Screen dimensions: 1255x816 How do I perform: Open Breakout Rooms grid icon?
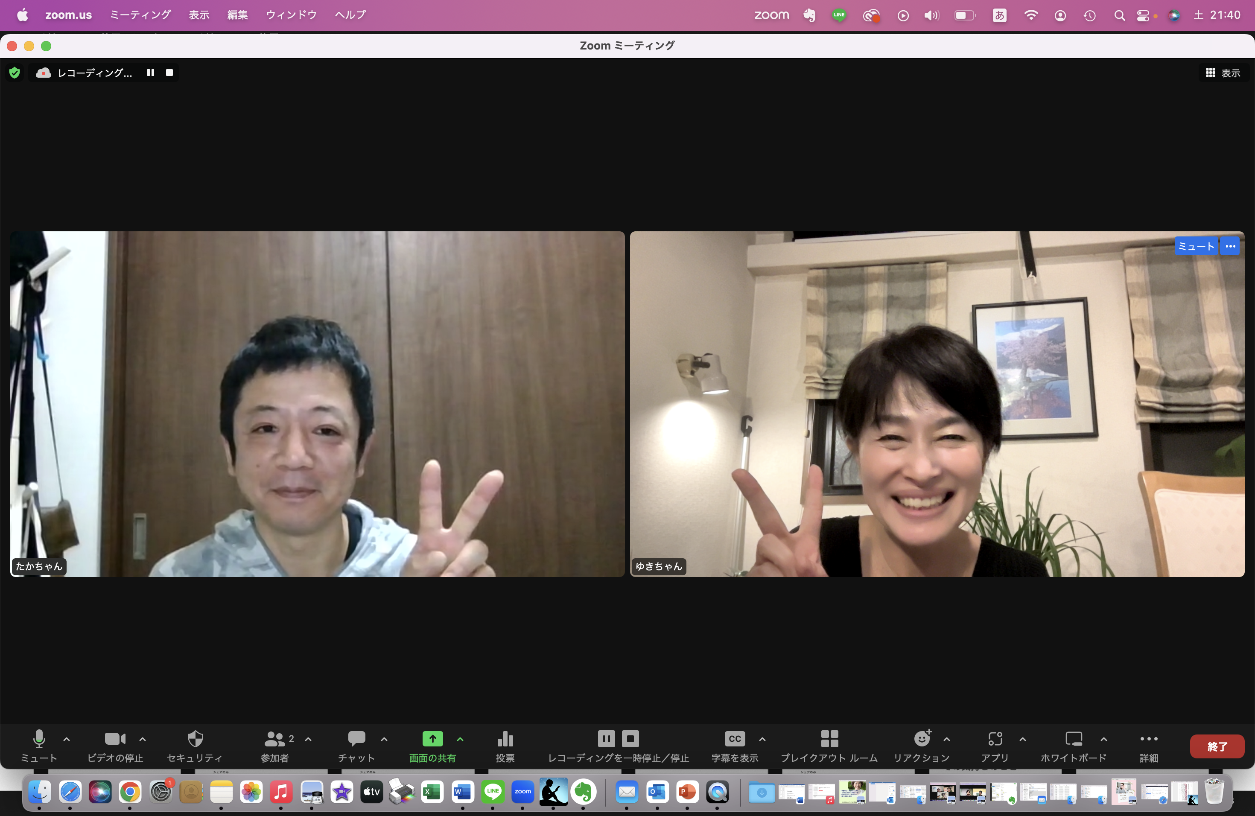click(829, 739)
